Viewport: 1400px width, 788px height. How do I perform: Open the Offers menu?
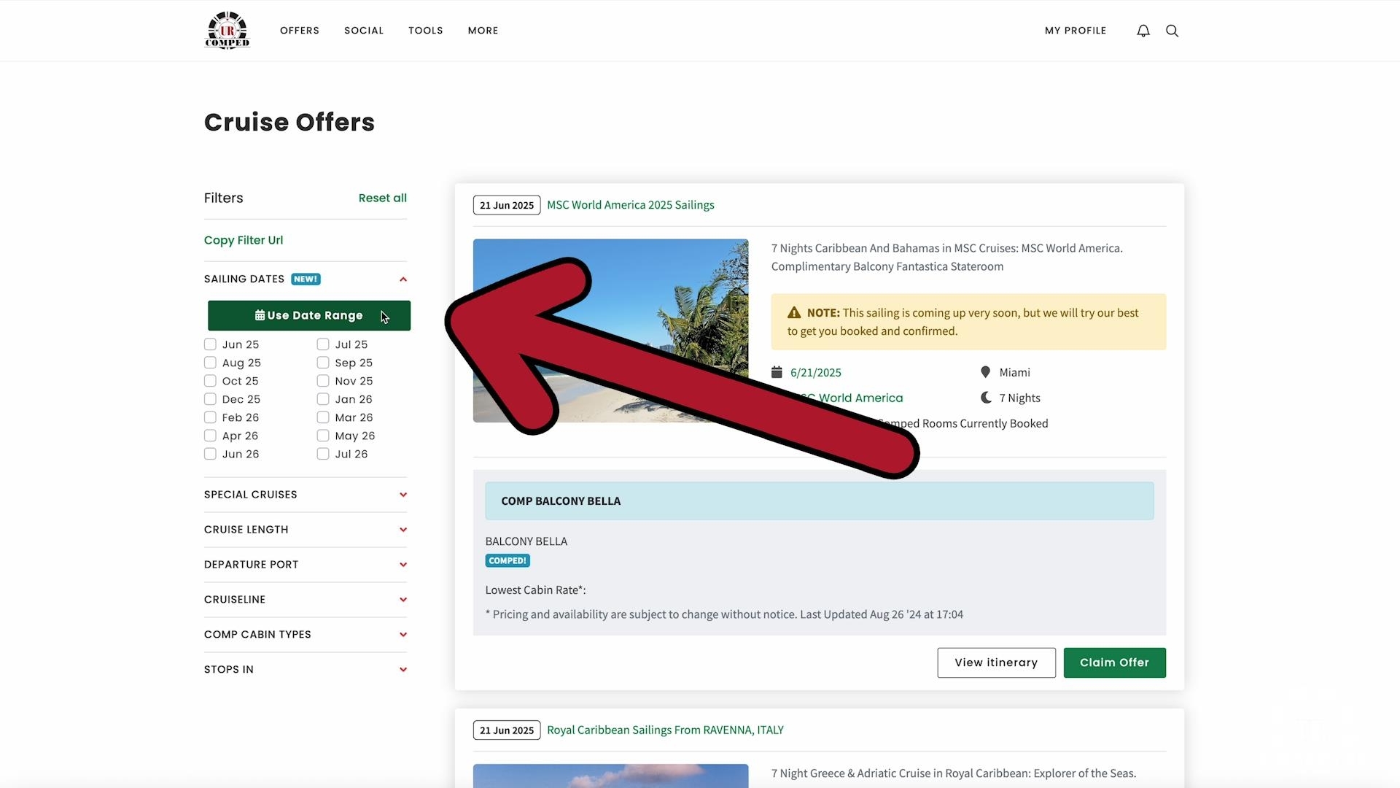tap(300, 31)
